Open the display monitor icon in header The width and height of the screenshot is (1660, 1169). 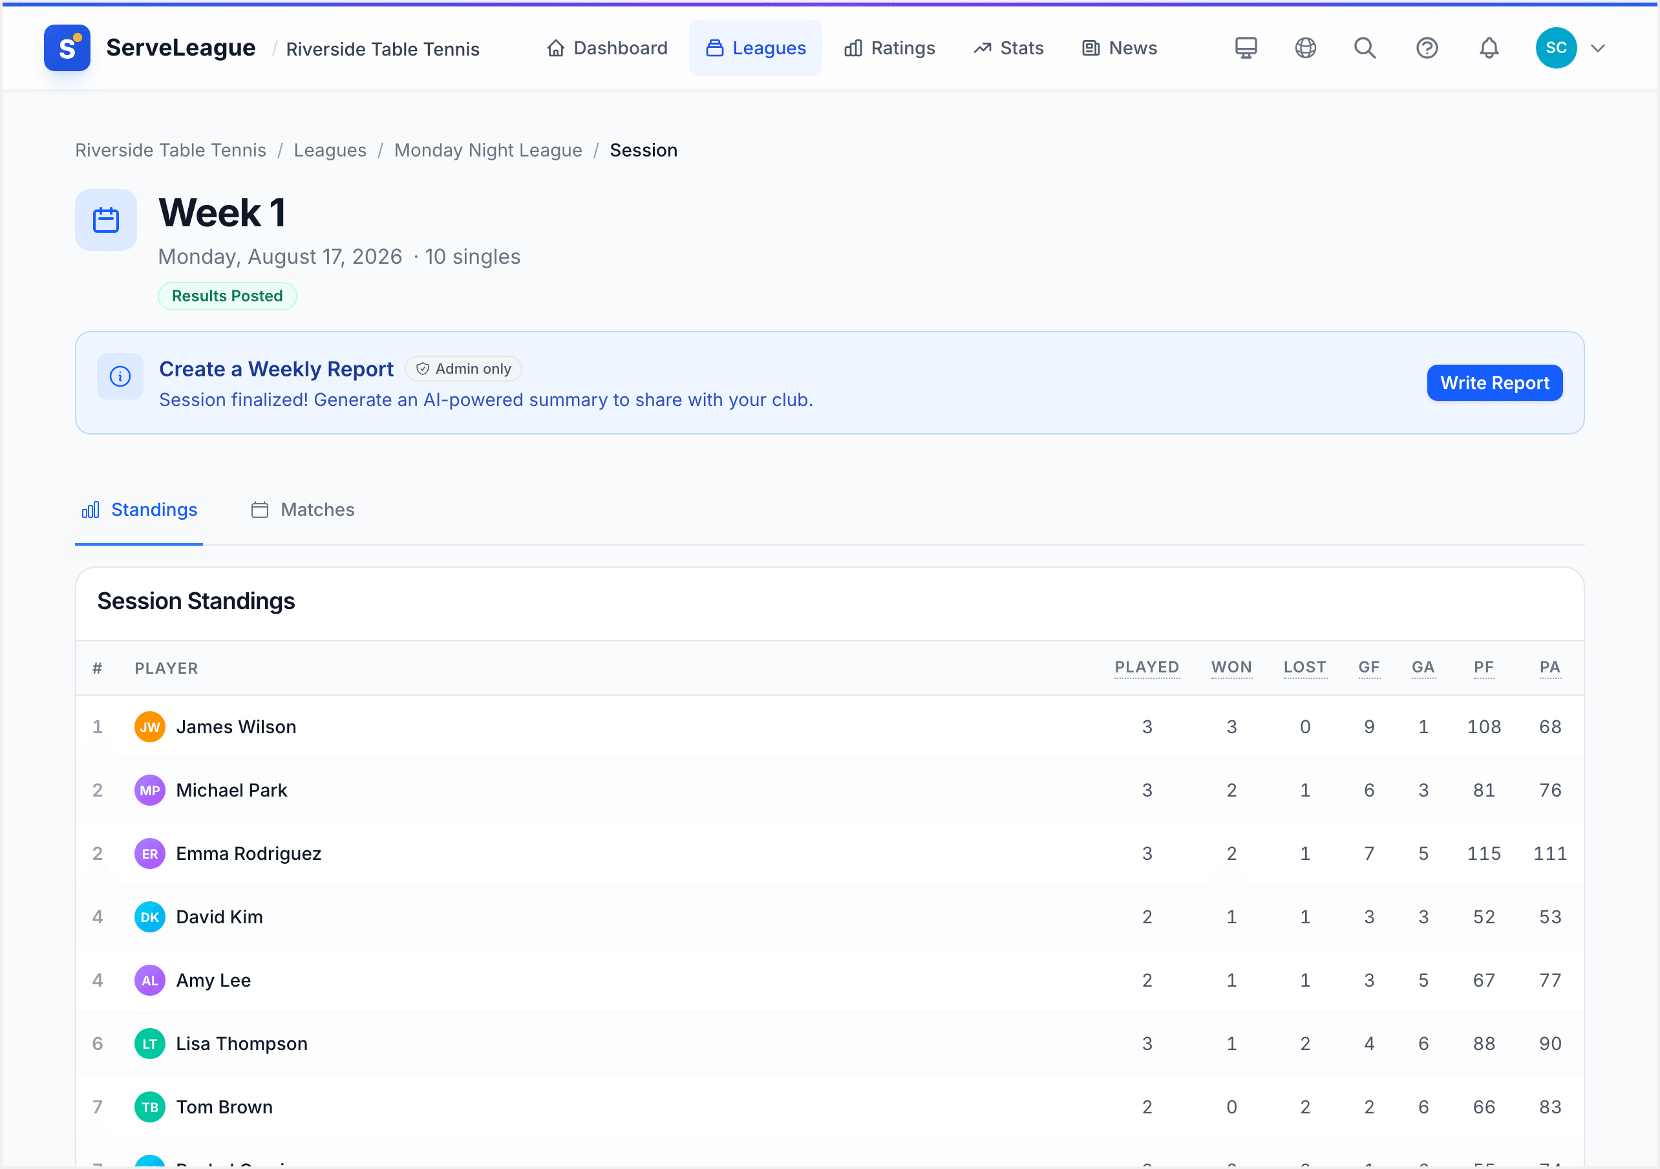point(1246,48)
